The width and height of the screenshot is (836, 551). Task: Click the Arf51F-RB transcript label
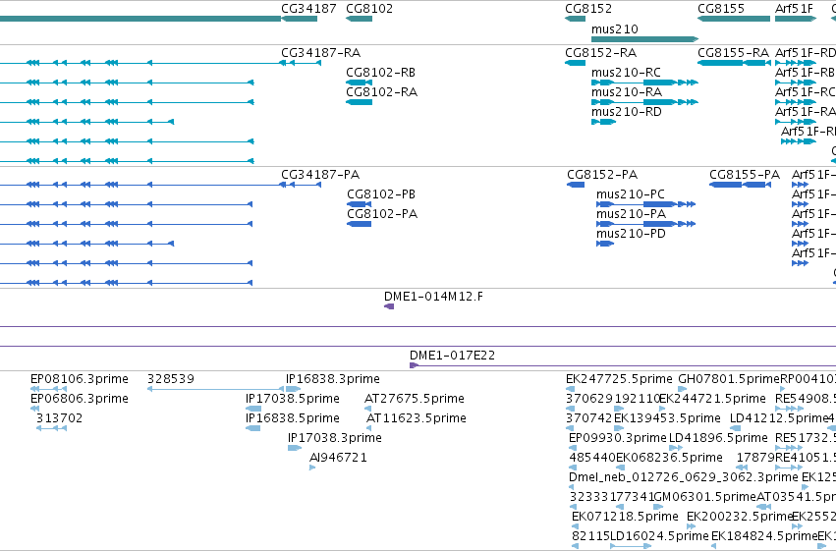[806, 73]
